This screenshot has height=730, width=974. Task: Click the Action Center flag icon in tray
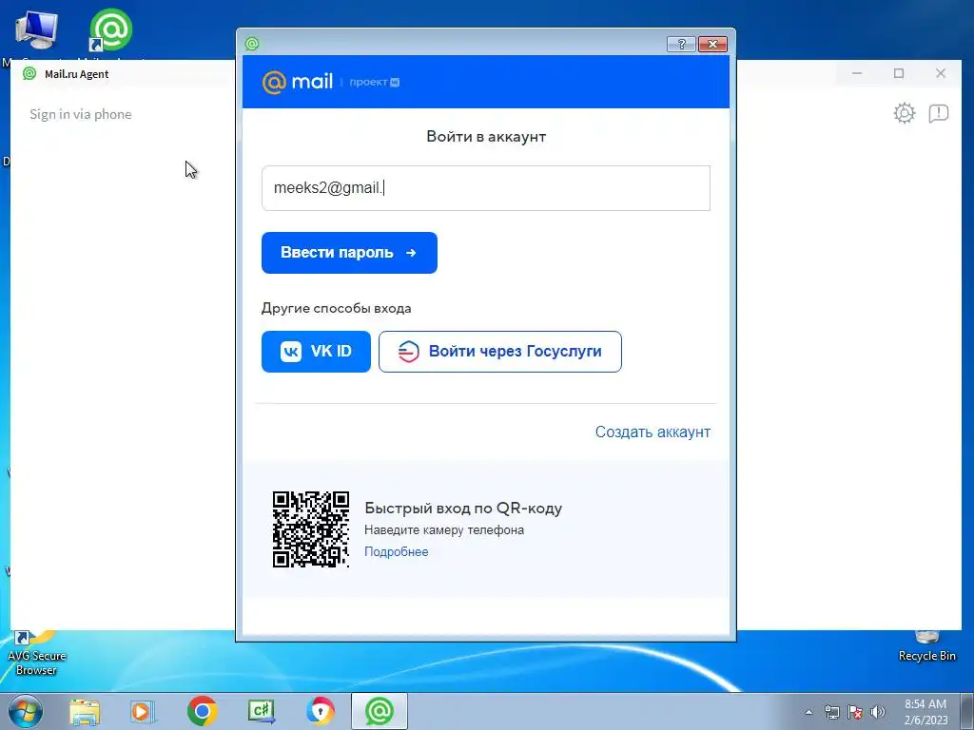coord(855,712)
